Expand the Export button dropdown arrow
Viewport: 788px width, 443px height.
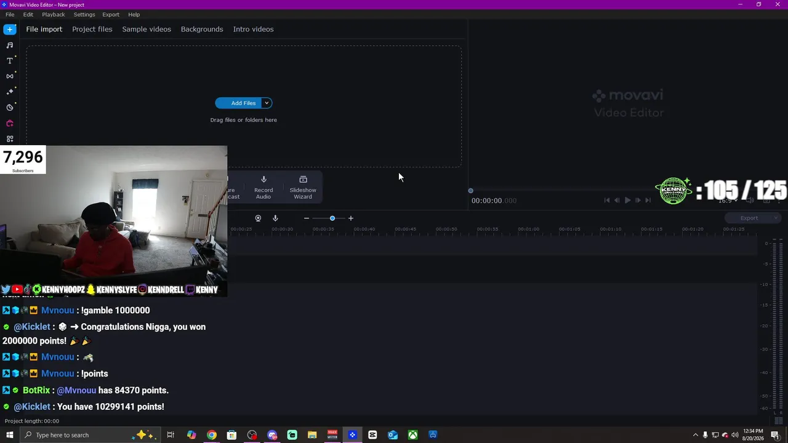(x=776, y=218)
